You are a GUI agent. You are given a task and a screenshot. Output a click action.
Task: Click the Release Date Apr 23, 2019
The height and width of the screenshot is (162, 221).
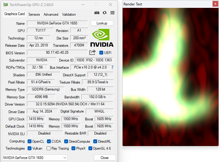point(39,45)
